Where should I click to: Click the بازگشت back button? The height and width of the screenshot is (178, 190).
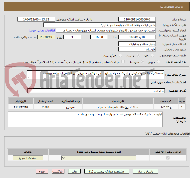[58, 171]
